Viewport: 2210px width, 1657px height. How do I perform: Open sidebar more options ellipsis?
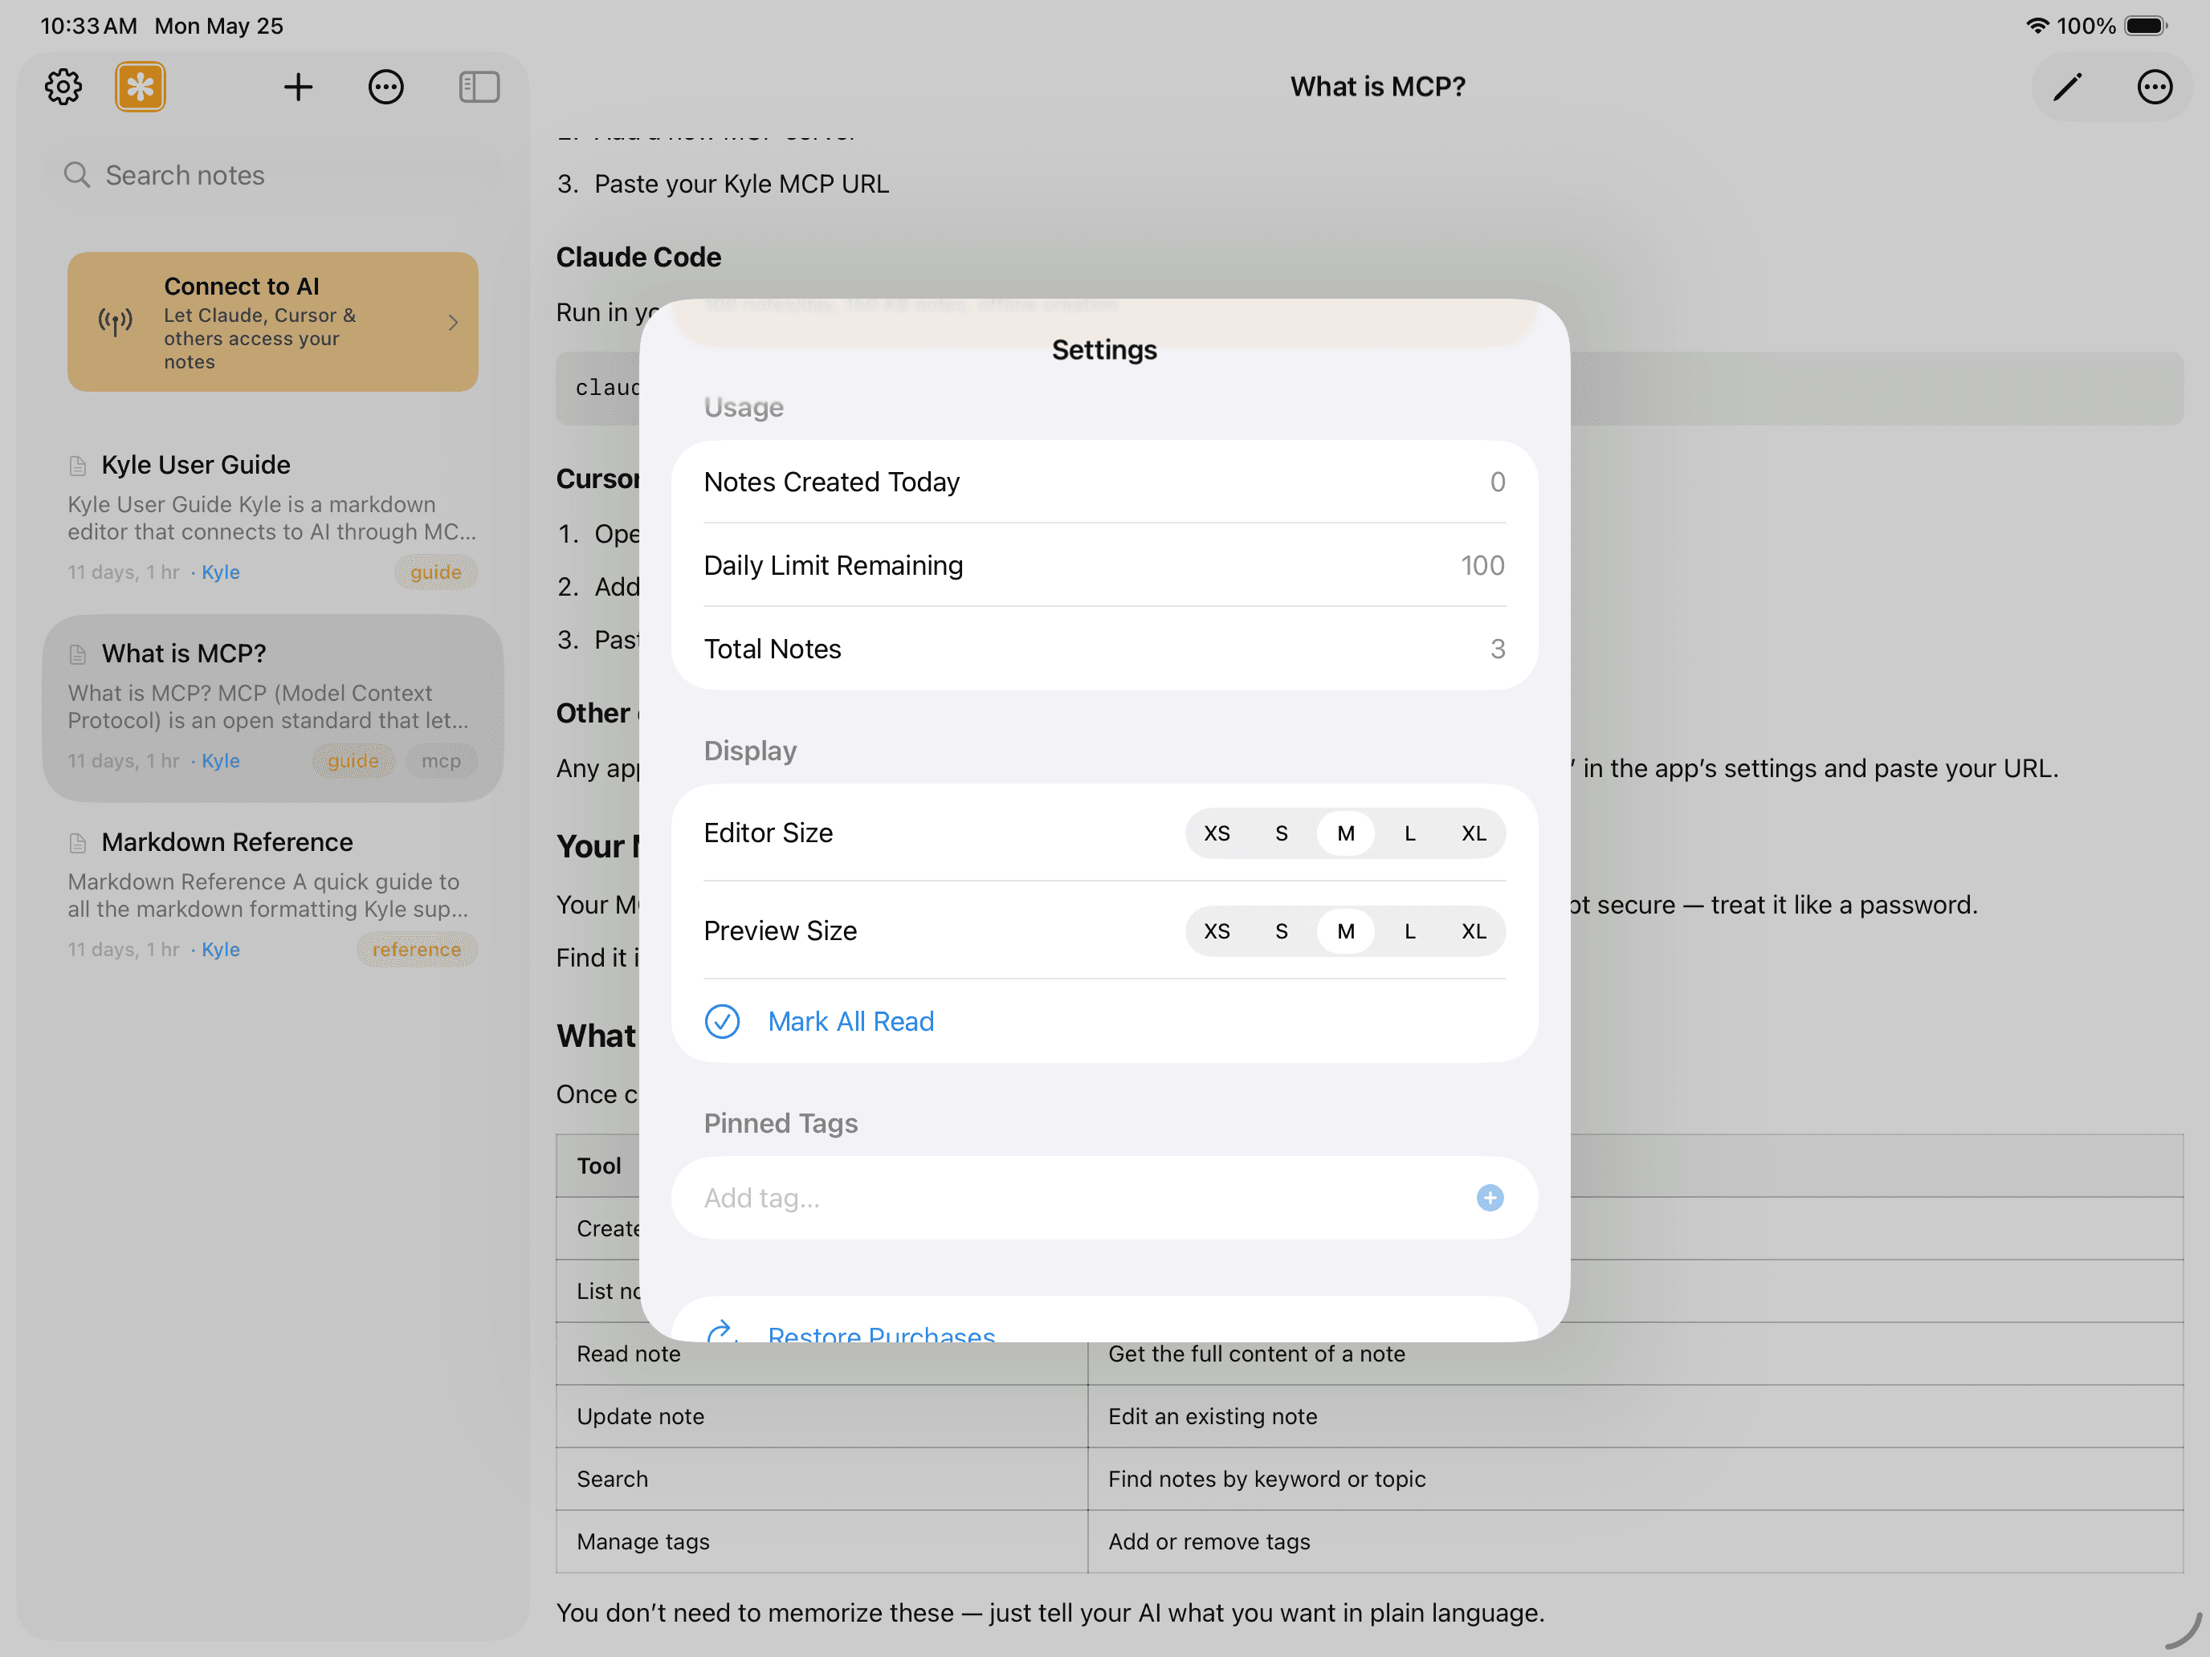tap(385, 87)
